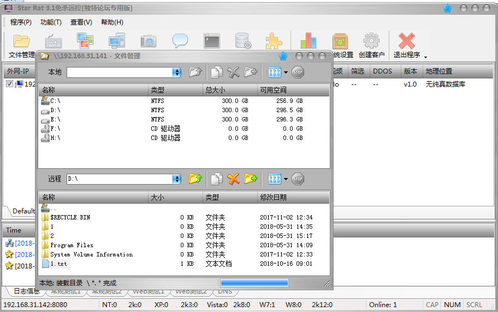Click the DDOS column header
The image size is (498, 312).
[382, 71]
